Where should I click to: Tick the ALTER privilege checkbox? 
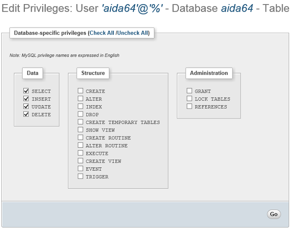[x=81, y=99]
